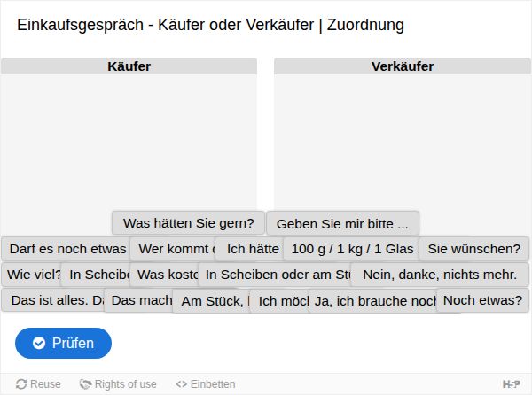532x395 pixels.
Task: Choose the 'Am Stück' card
Action: pos(212,301)
